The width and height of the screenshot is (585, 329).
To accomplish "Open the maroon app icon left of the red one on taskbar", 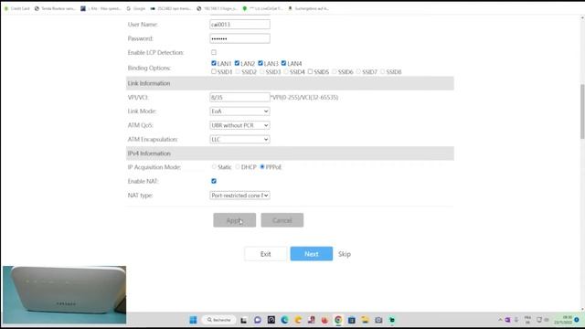I will point(311,320).
